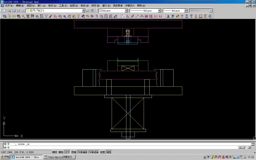Click the layer light bulb icon
256x160 pixels.
28,11
